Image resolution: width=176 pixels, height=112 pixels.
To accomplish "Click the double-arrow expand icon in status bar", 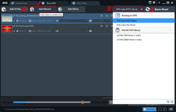I will 171,109.
